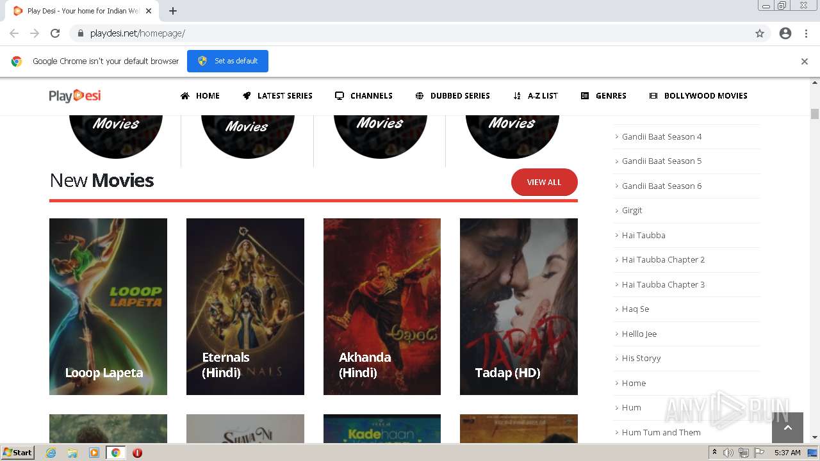This screenshot has height=461, width=820.
Task: Open Girgit series link
Action: coord(632,210)
